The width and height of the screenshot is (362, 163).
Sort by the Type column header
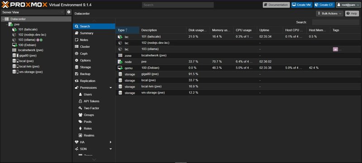click(x=128, y=30)
